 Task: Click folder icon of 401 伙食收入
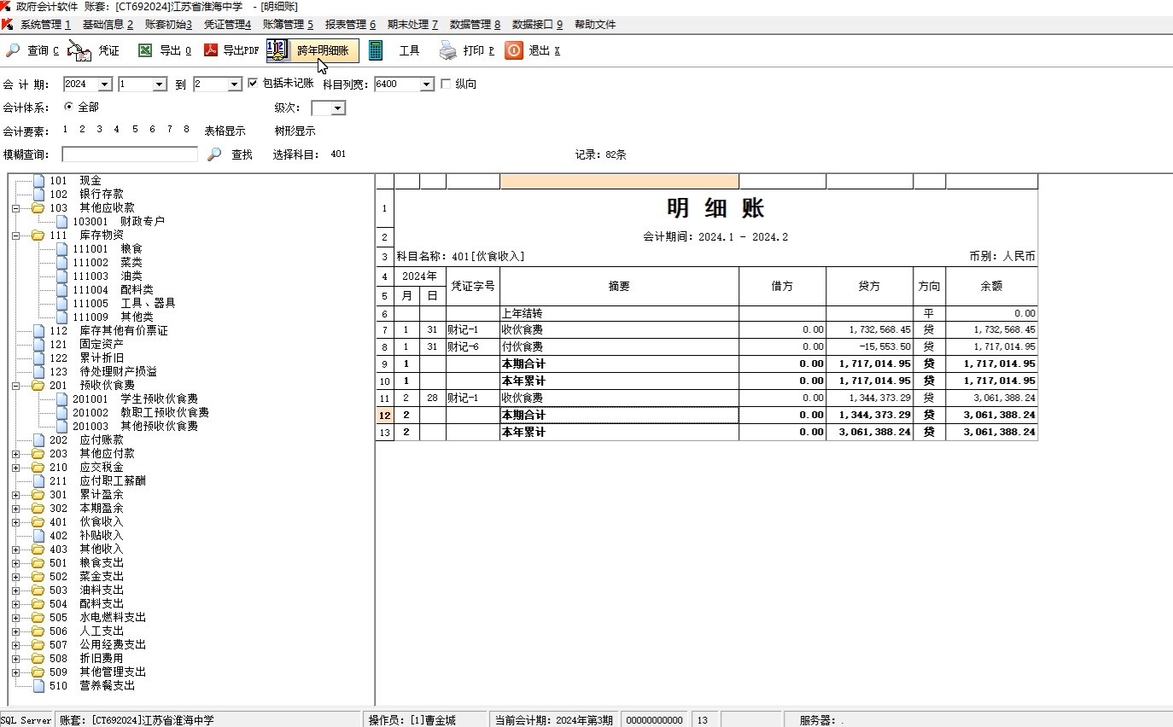pos(38,522)
